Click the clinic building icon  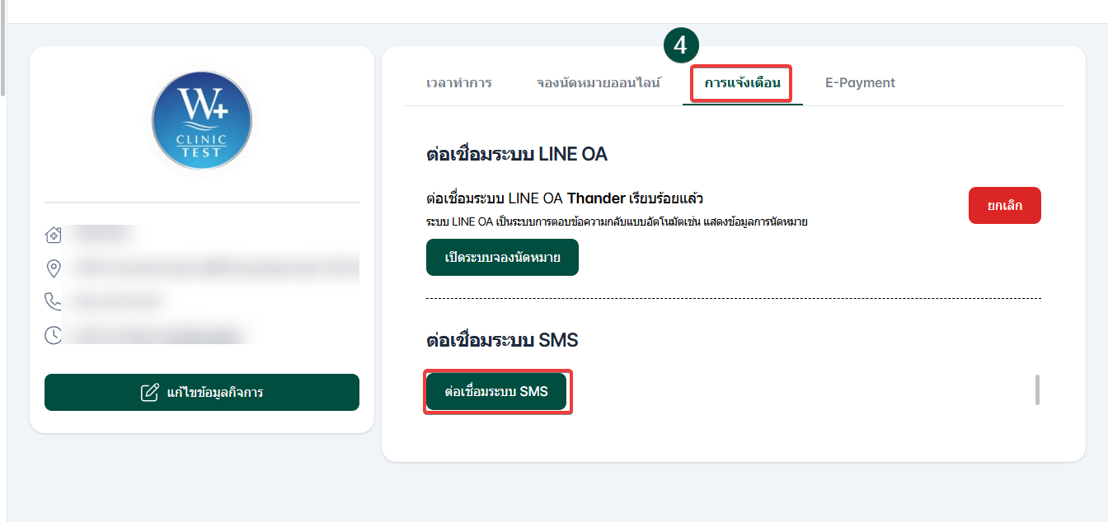point(54,235)
